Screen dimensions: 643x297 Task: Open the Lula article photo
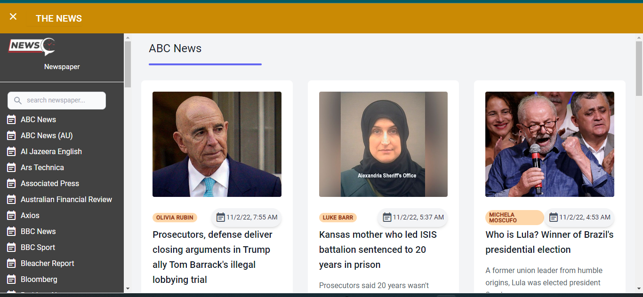coord(550,144)
